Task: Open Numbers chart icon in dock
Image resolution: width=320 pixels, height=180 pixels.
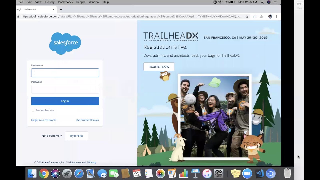Action: click(184, 174)
